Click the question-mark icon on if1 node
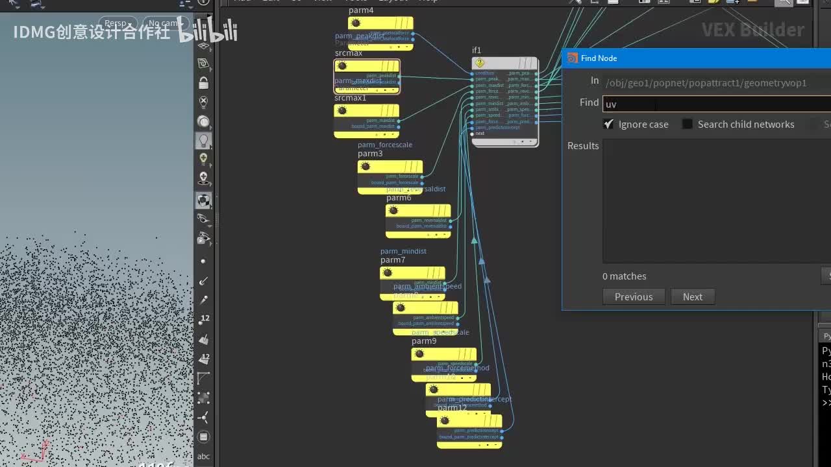 480,63
